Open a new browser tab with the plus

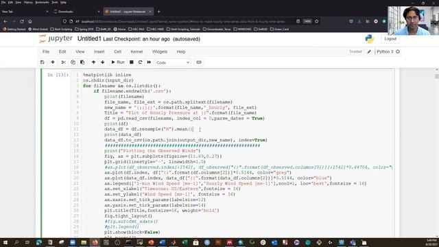(158, 12)
